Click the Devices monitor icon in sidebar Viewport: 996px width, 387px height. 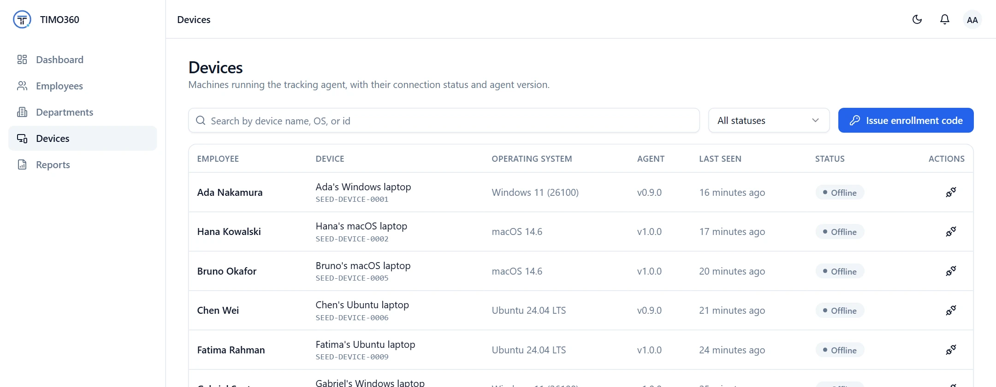(22, 138)
